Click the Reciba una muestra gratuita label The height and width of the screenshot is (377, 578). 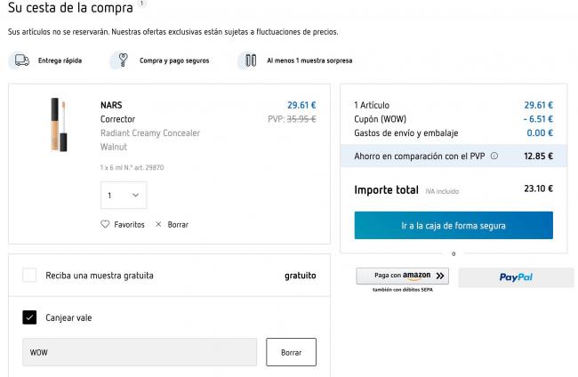point(100,276)
